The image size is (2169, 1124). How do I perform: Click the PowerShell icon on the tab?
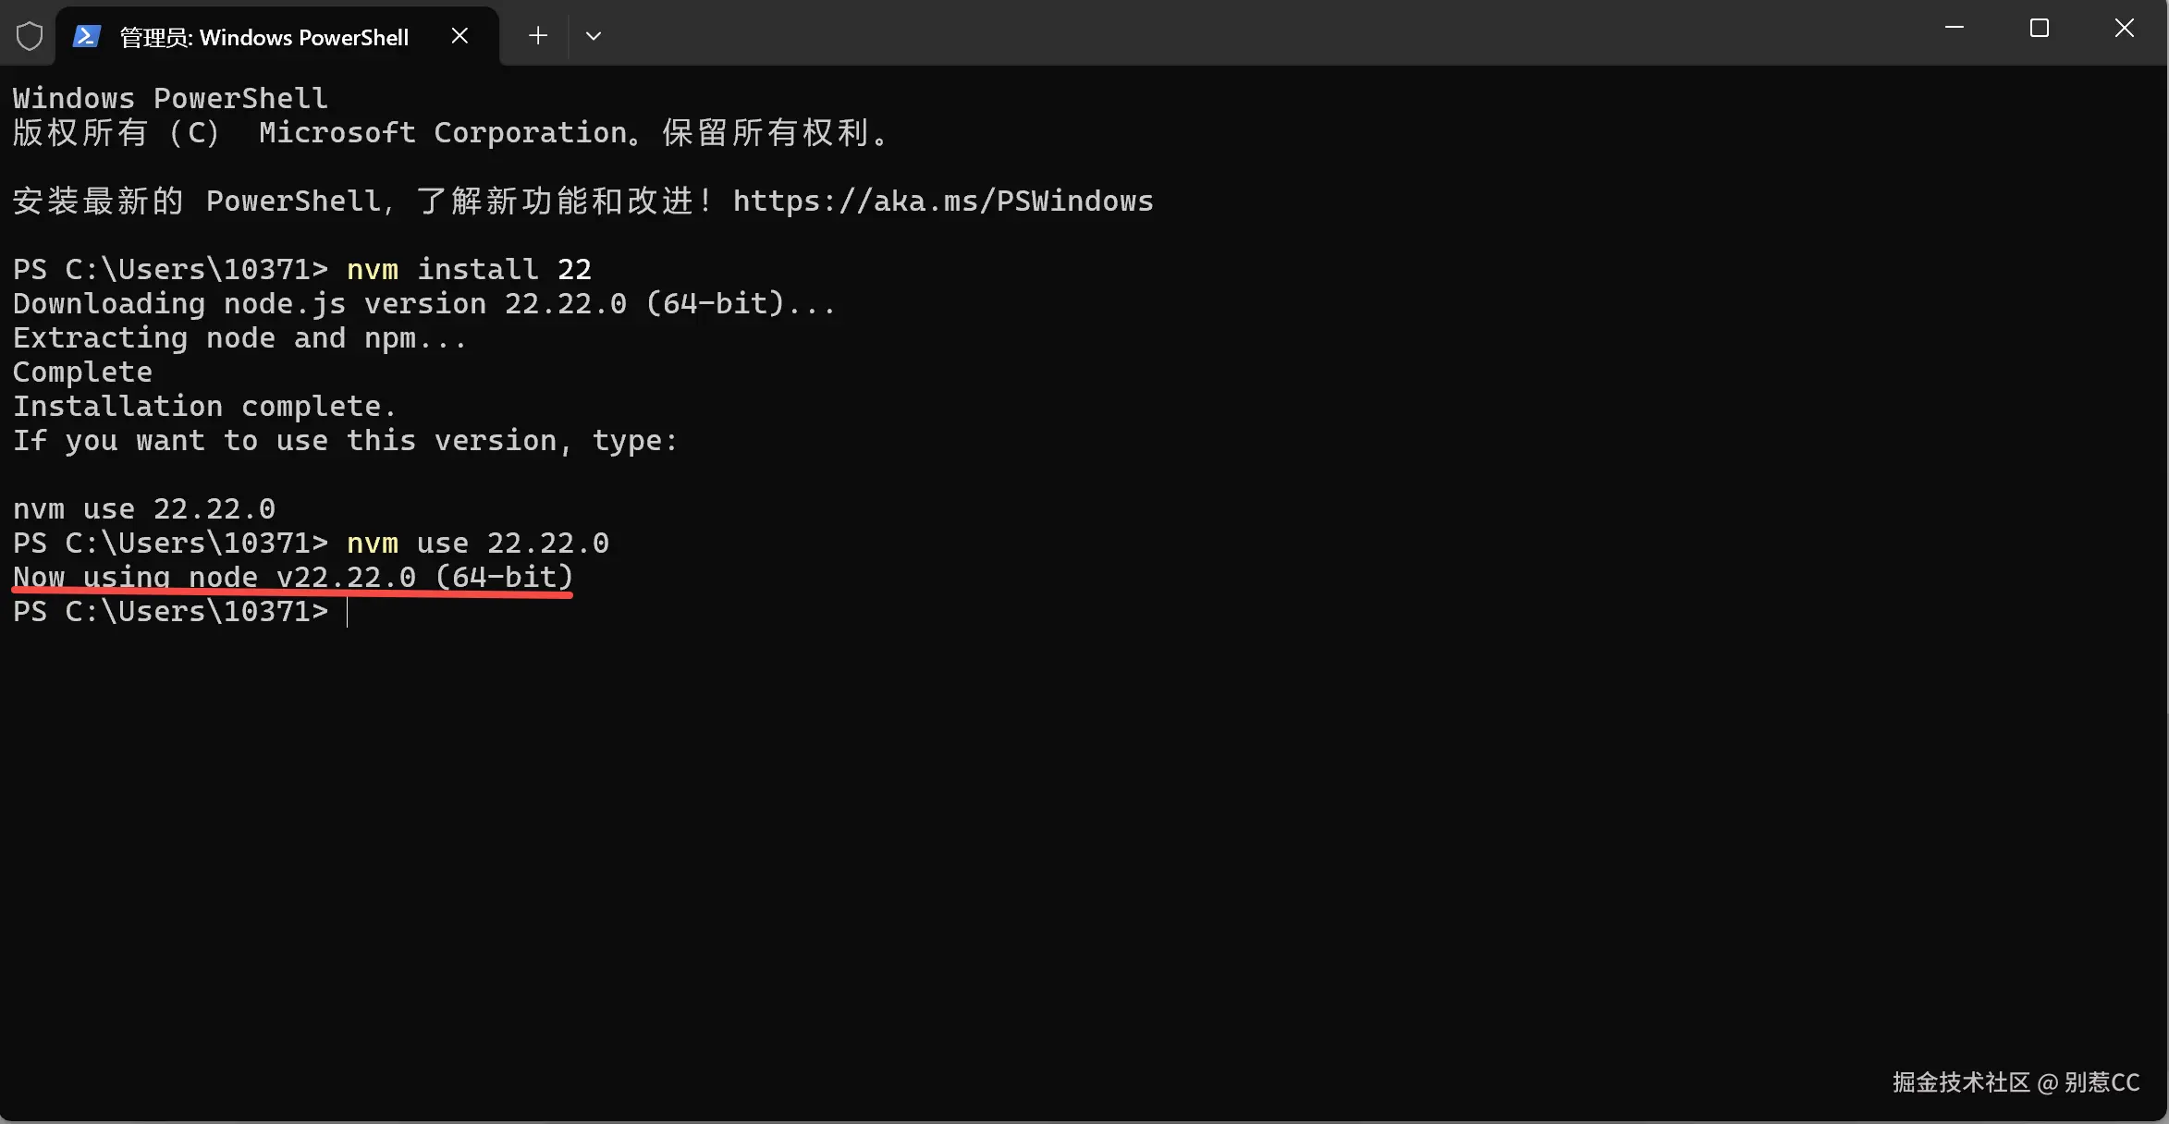[87, 37]
